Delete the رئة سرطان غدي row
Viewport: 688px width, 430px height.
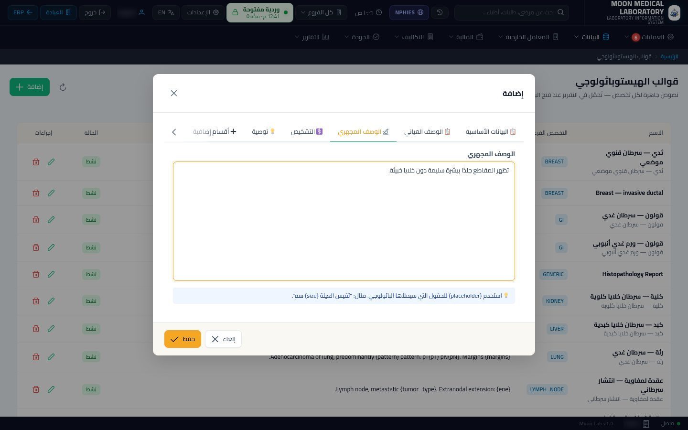(36, 357)
